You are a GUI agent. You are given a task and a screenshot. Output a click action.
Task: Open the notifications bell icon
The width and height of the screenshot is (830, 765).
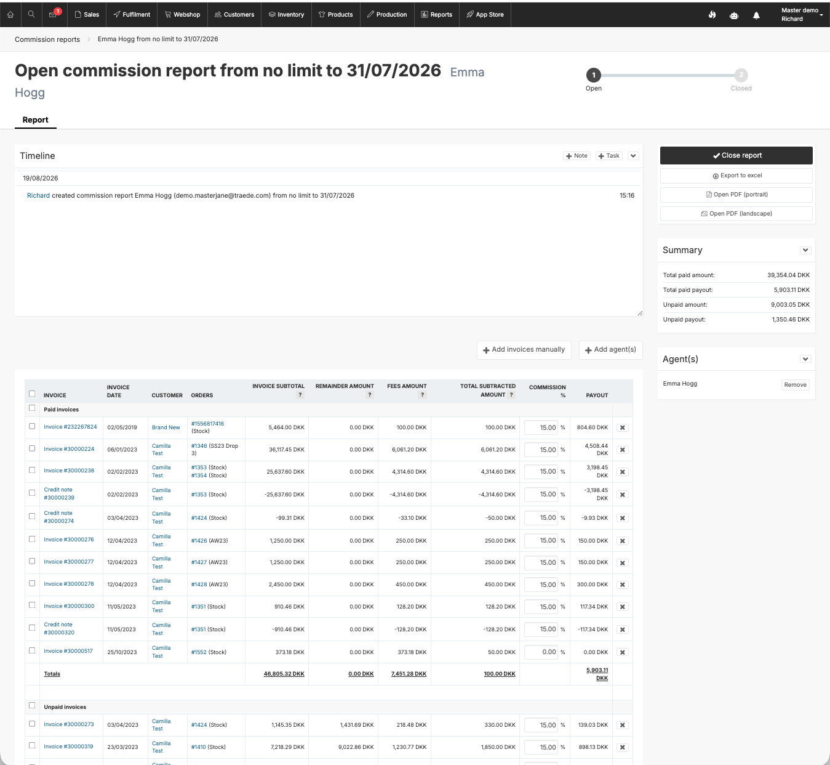tap(756, 15)
